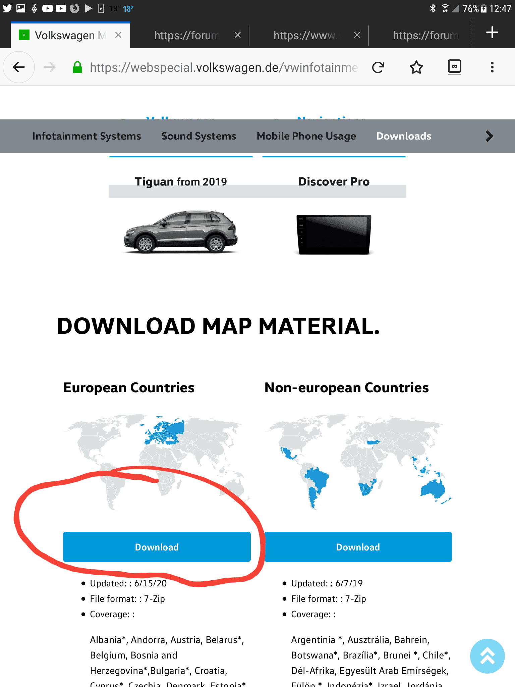The height and width of the screenshot is (687, 515).
Task: Bookmark this page with the star icon
Action: click(x=416, y=67)
